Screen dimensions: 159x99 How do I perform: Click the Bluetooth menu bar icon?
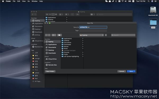point(116,1)
